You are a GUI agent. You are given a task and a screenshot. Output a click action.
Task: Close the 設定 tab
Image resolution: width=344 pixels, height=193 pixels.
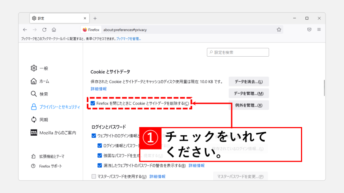click(85, 18)
